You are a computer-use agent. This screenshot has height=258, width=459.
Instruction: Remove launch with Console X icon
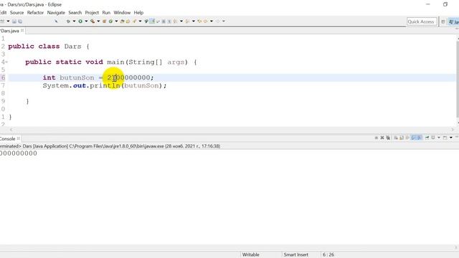point(382,138)
